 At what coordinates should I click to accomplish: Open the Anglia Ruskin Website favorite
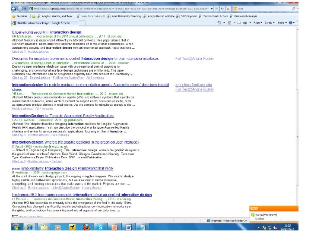(x=159, y=16)
